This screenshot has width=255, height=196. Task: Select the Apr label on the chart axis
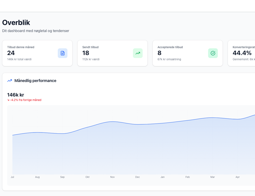pos(237,177)
